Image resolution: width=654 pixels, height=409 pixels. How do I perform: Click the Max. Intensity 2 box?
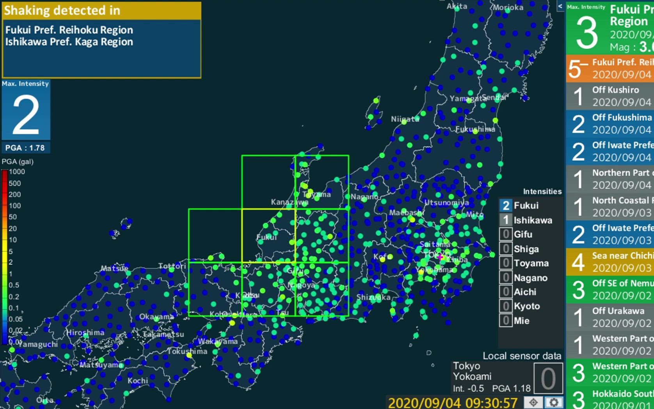click(x=26, y=110)
